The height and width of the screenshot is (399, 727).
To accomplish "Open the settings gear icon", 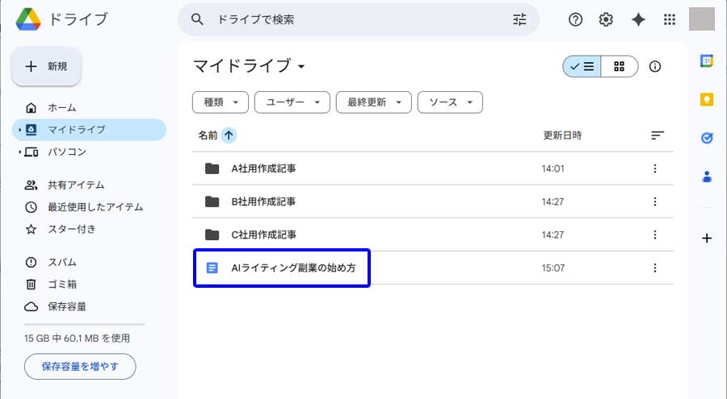I will click(607, 20).
